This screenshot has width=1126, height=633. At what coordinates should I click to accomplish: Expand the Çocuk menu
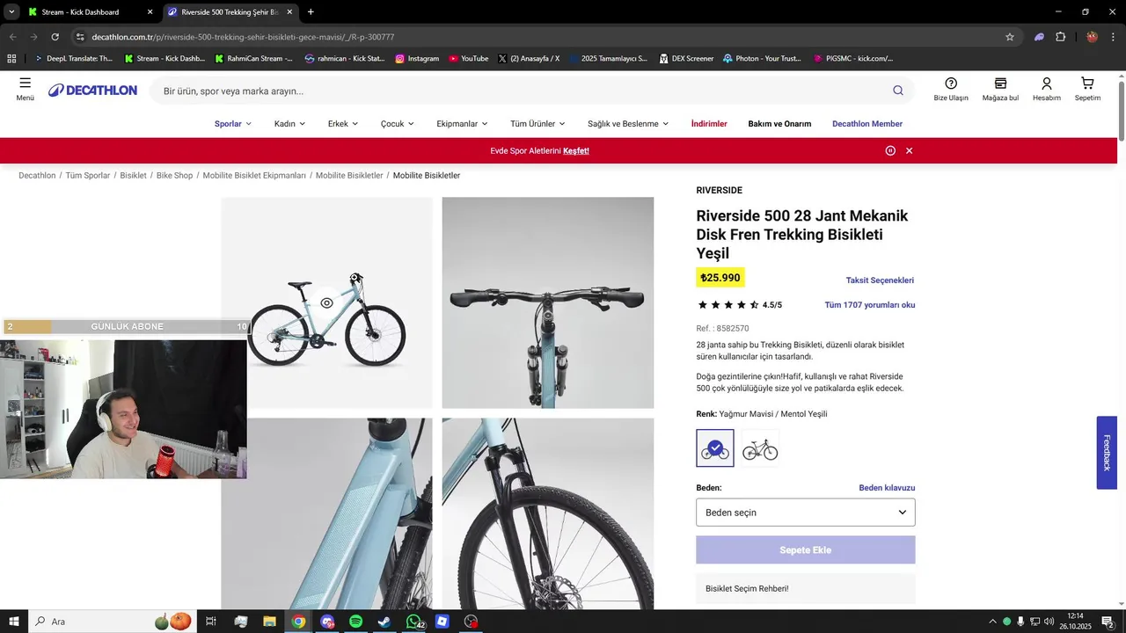pos(397,124)
